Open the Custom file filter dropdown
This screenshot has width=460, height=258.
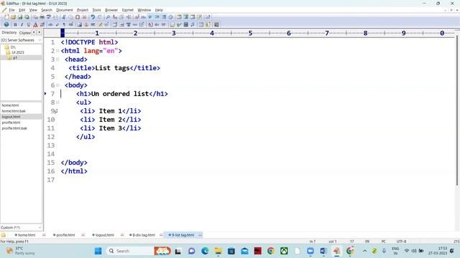coord(21,227)
